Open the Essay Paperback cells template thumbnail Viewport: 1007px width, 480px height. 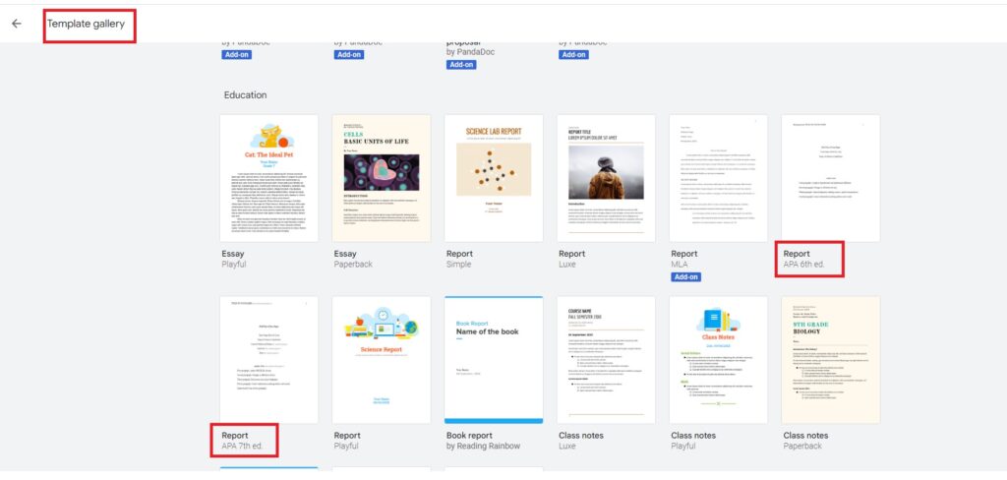pos(382,178)
